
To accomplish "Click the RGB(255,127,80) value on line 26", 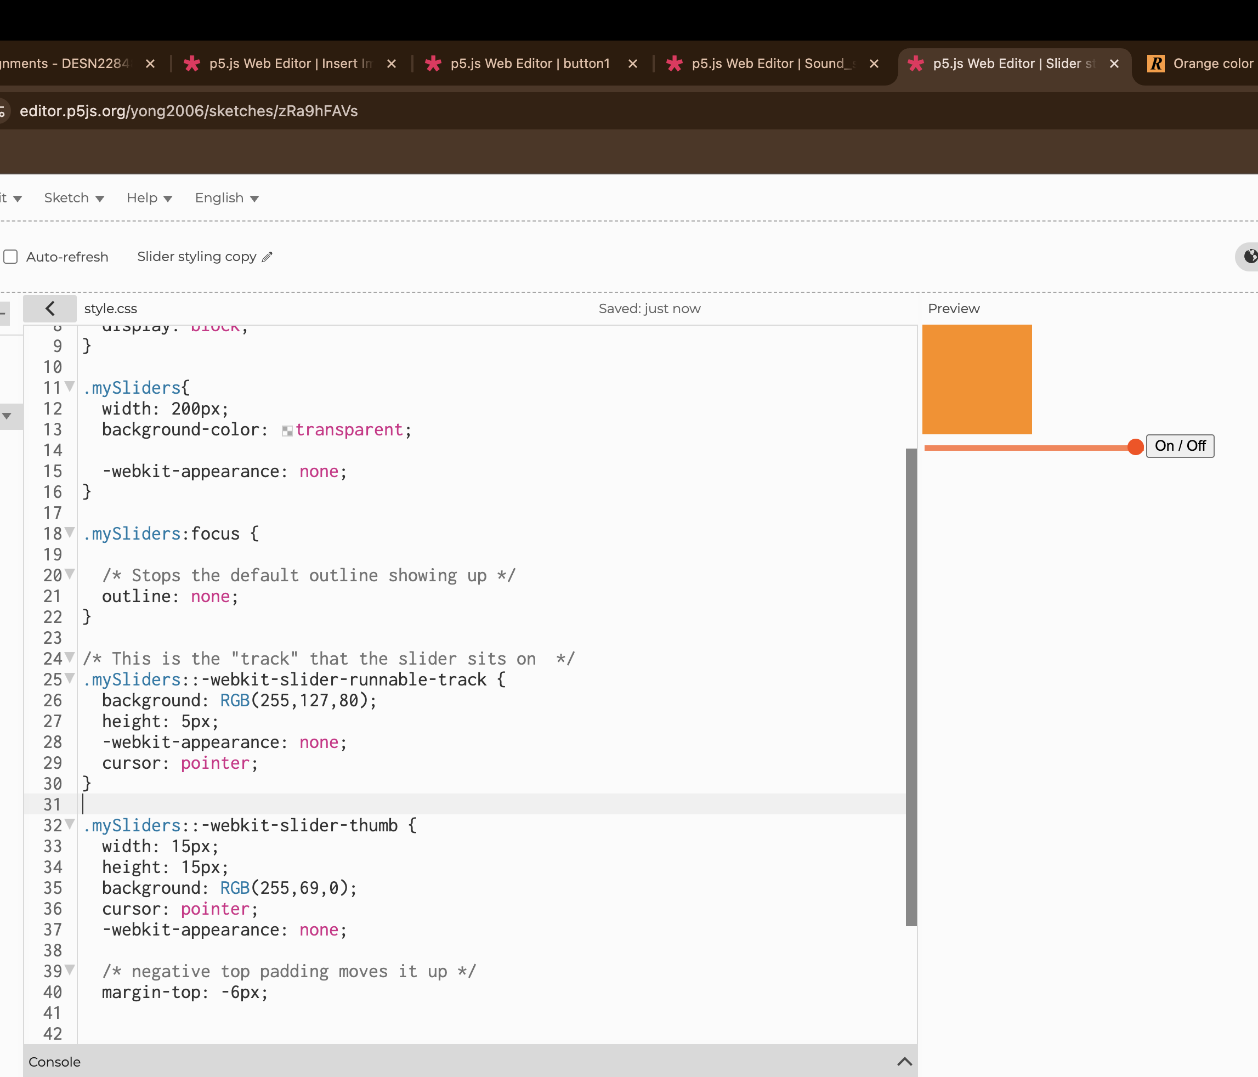I will (294, 701).
